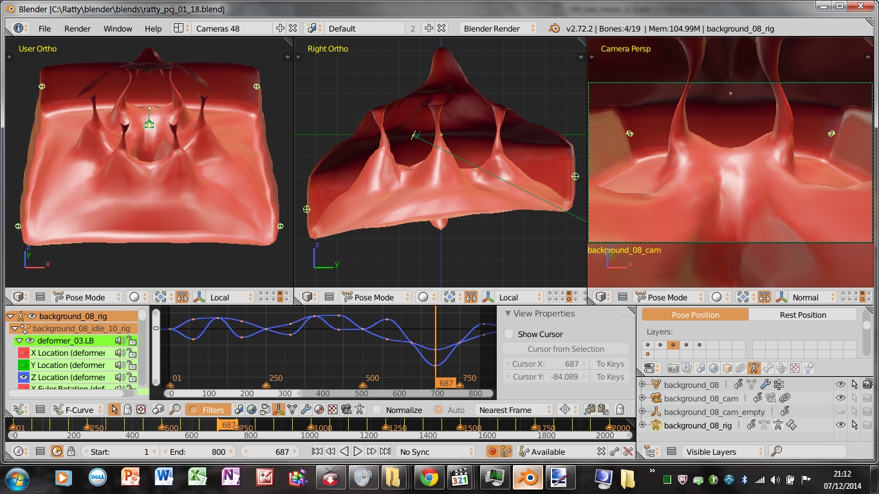Open Excel from the Windows taskbar
879x494 pixels.
(x=197, y=478)
